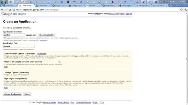Screen dimensions: 188x105
Task: Focus the Application Title field
Action: 19,46
